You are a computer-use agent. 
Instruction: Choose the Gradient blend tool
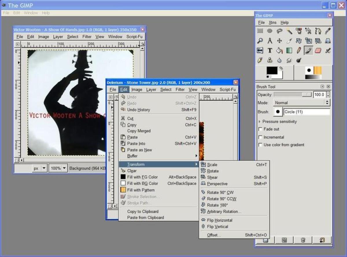click(289, 51)
